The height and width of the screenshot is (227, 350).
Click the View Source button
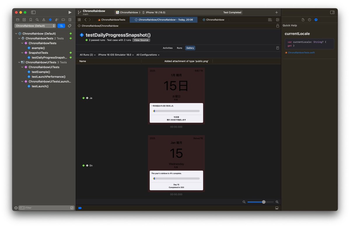(x=141, y=40)
